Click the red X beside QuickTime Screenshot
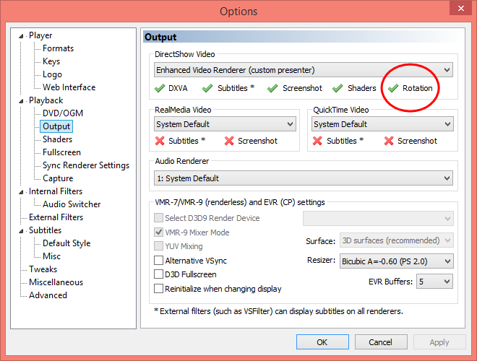The image size is (477, 361). point(387,141)
